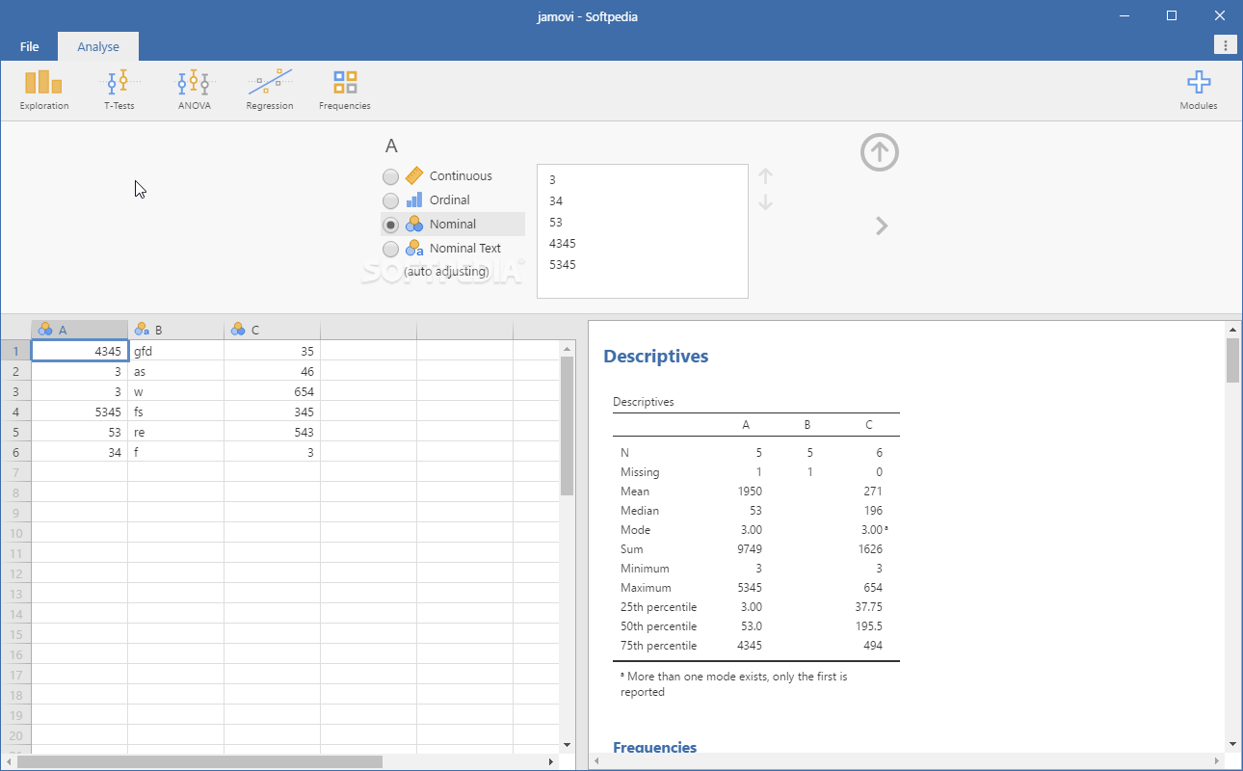Image resolution: width=1243 pixels, height=771 pixels.
Task: Click cell containing re
Action: 175,432
